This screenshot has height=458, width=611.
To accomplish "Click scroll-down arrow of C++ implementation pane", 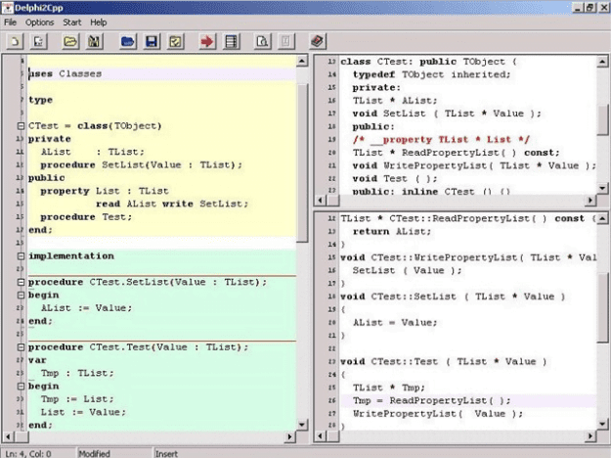I will [602, 424].
